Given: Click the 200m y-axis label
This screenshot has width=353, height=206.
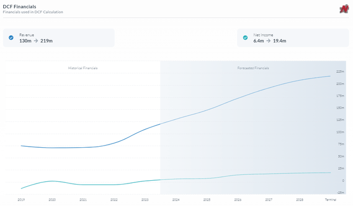Looking at the screenshot, I should 340,84.
